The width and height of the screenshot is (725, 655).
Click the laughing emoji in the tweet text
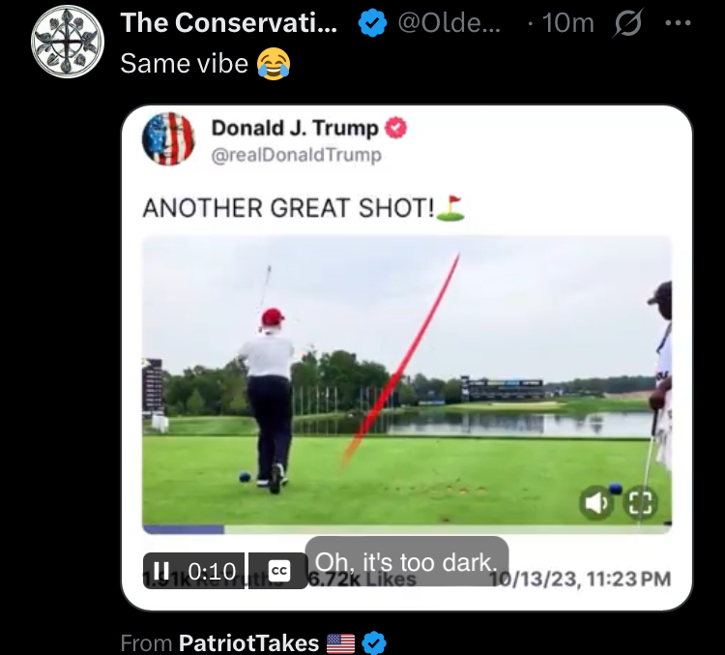[x=275, y=64]
